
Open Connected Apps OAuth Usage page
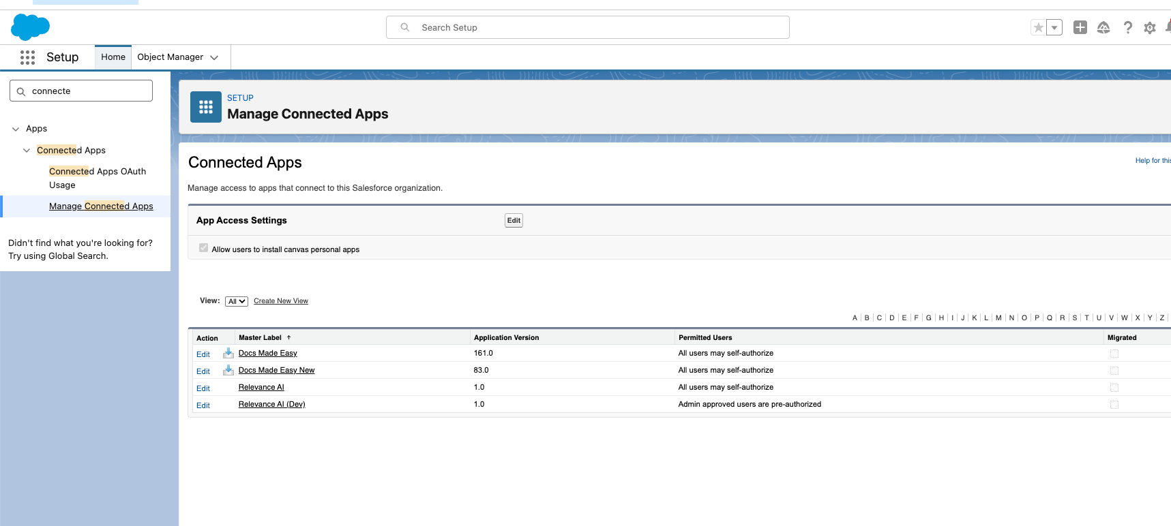(x=98, y=178)
